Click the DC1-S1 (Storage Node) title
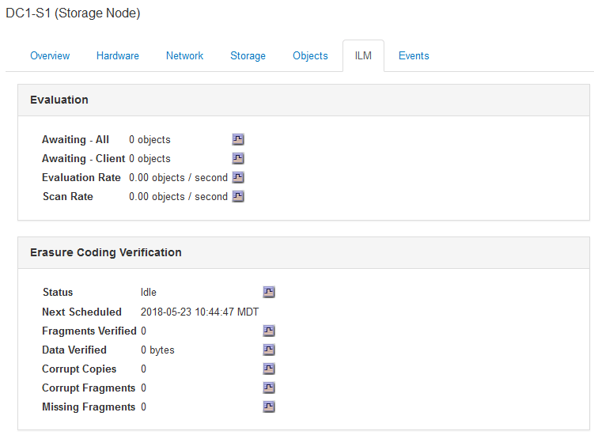Viewport: 594px width, 435px height. [x=73, y=13]
